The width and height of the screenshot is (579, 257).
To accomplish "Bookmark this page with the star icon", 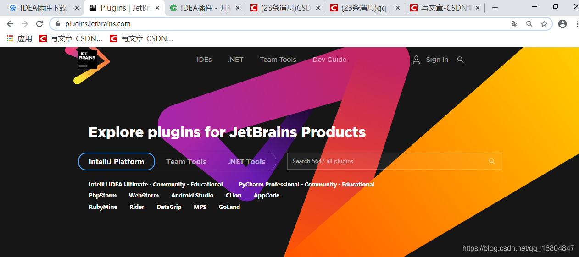I will coord(544,24).
